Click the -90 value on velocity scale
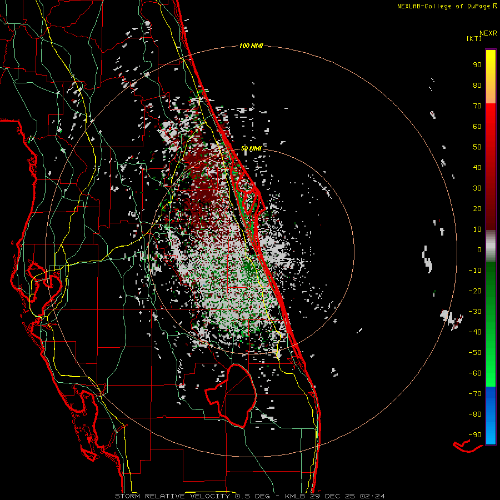This screenshot has width=500, height=500. coord(475,435)
